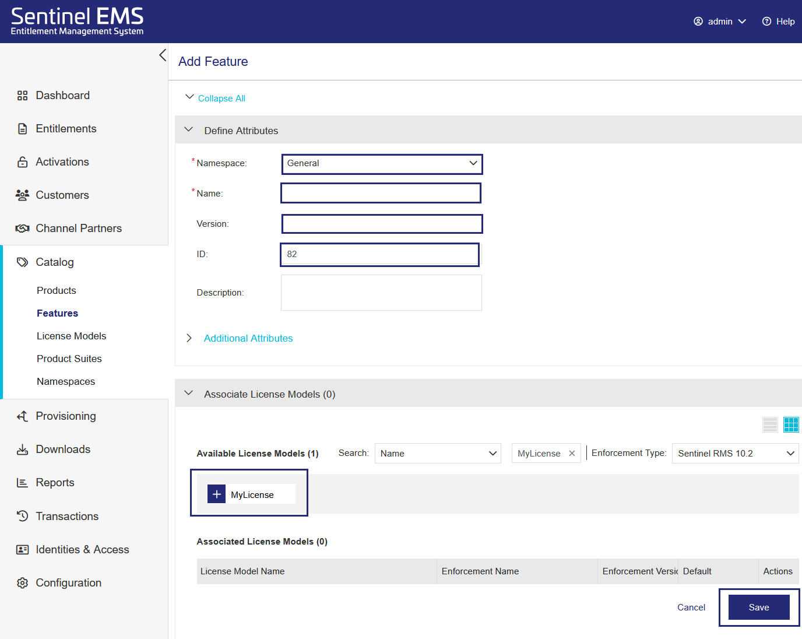Collapse the left navigation panel

click(x=163, y=55)
